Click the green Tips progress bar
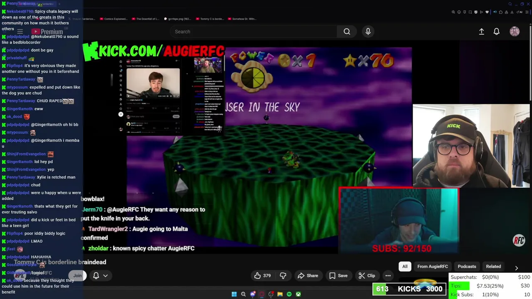This screenshot has height=299, width=532. tap(460, 286)
